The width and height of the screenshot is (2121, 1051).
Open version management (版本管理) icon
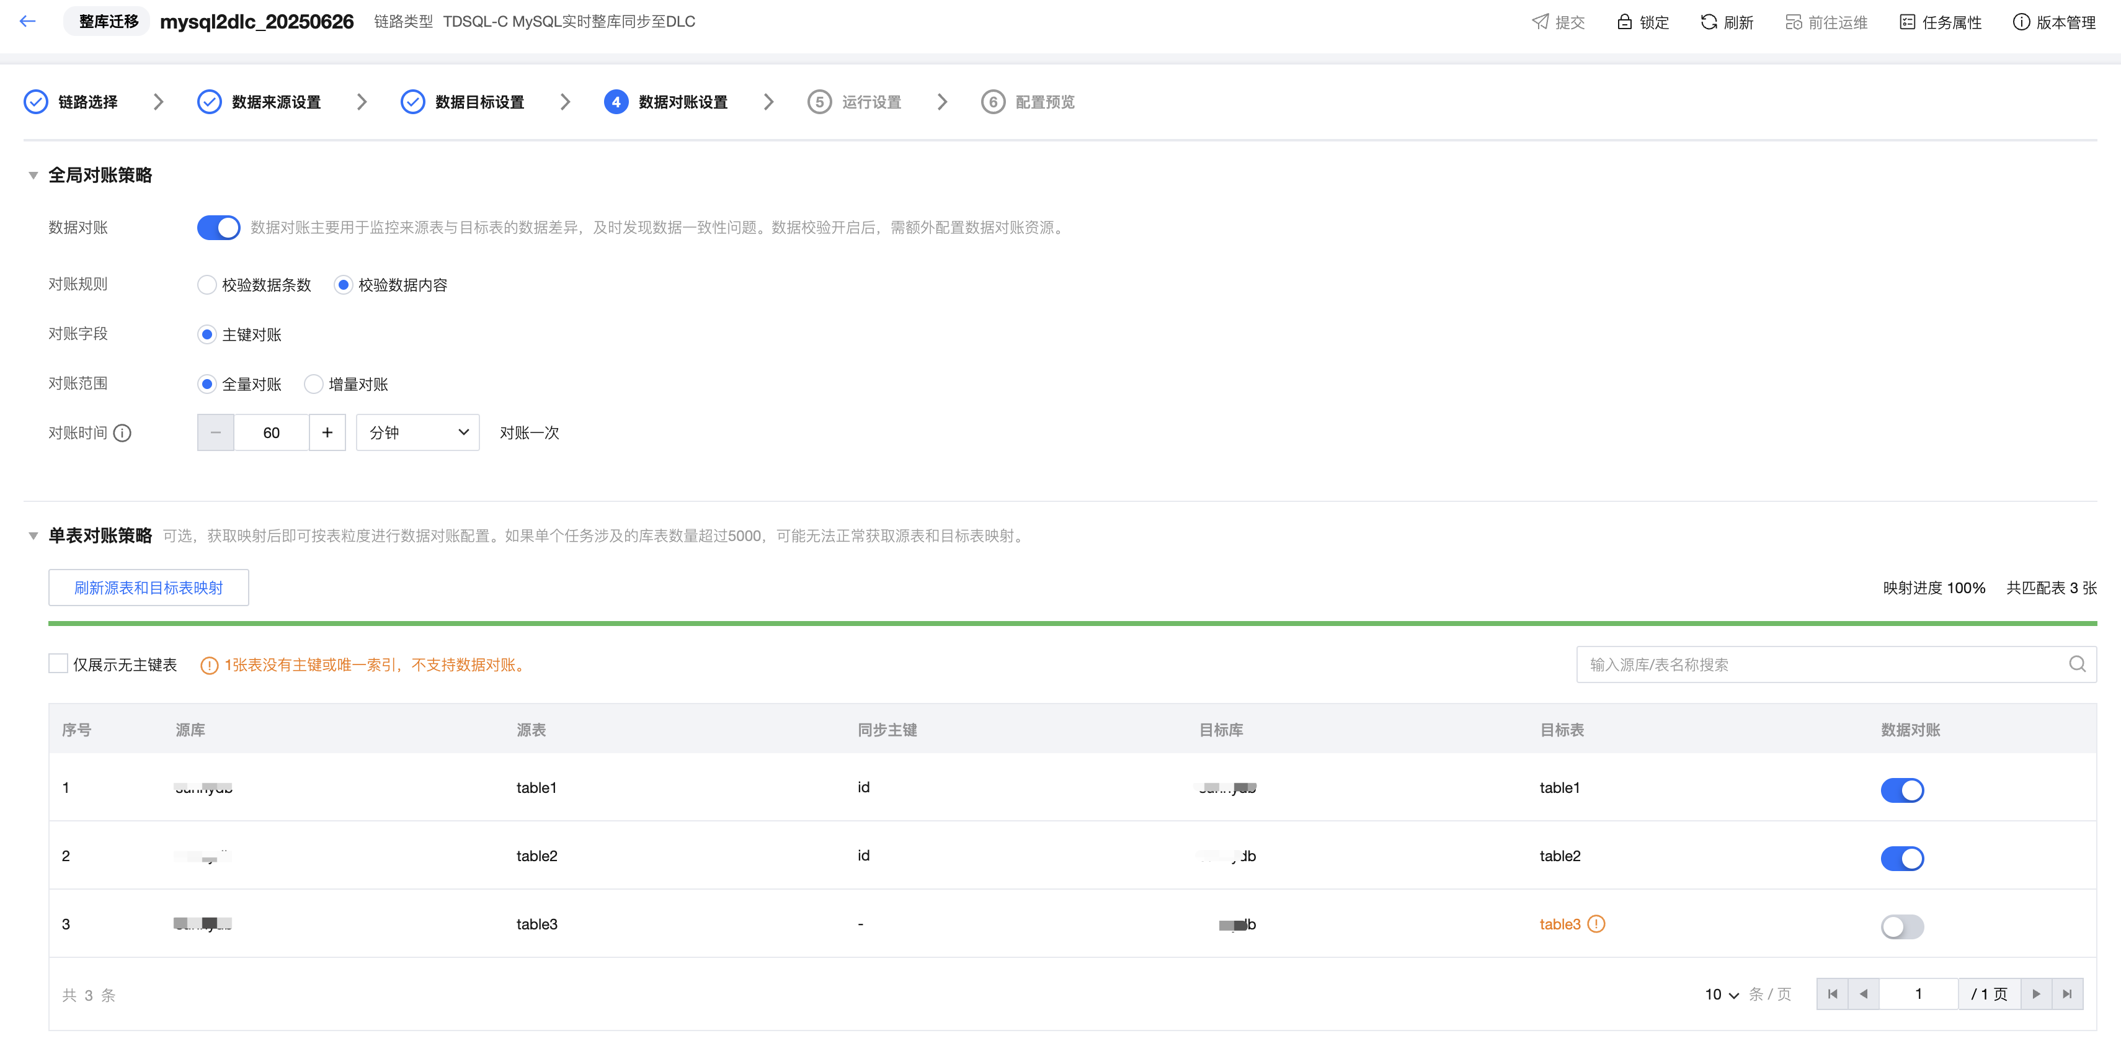click(x=2021, y=22)
